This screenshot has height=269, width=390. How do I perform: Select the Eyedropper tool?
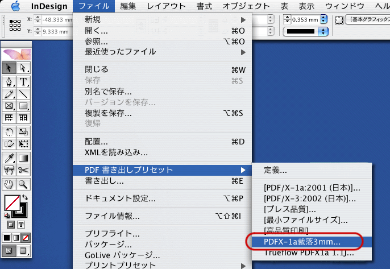[x=9, y=158]
